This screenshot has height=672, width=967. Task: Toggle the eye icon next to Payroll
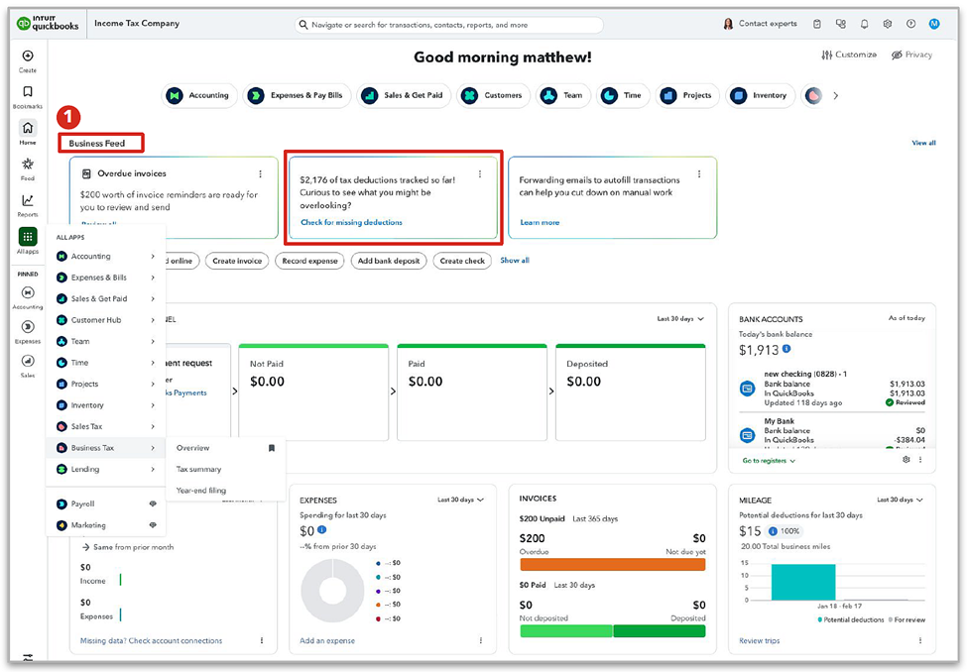tap(153, 504)
